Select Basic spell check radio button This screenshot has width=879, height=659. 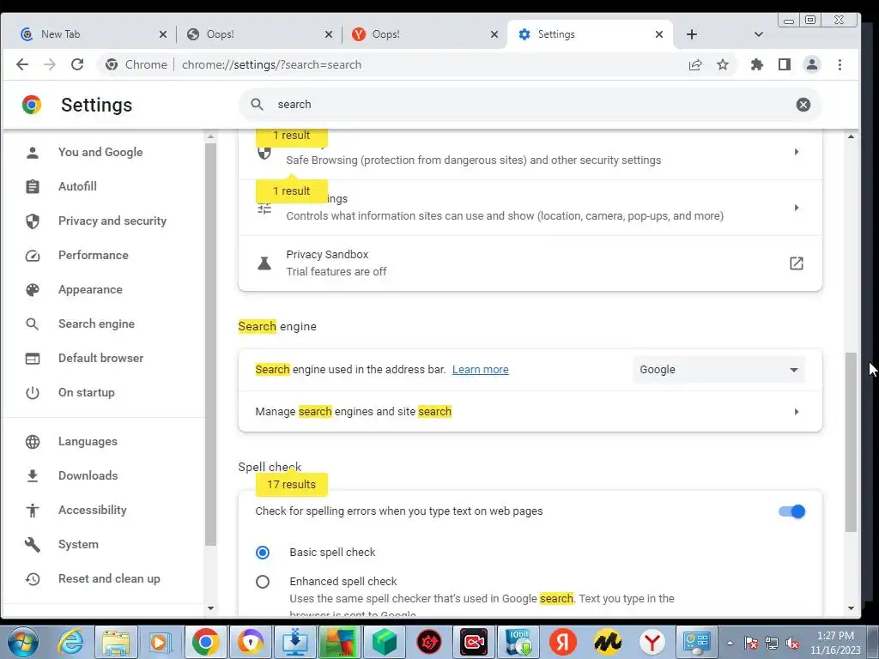coord(263,553)
